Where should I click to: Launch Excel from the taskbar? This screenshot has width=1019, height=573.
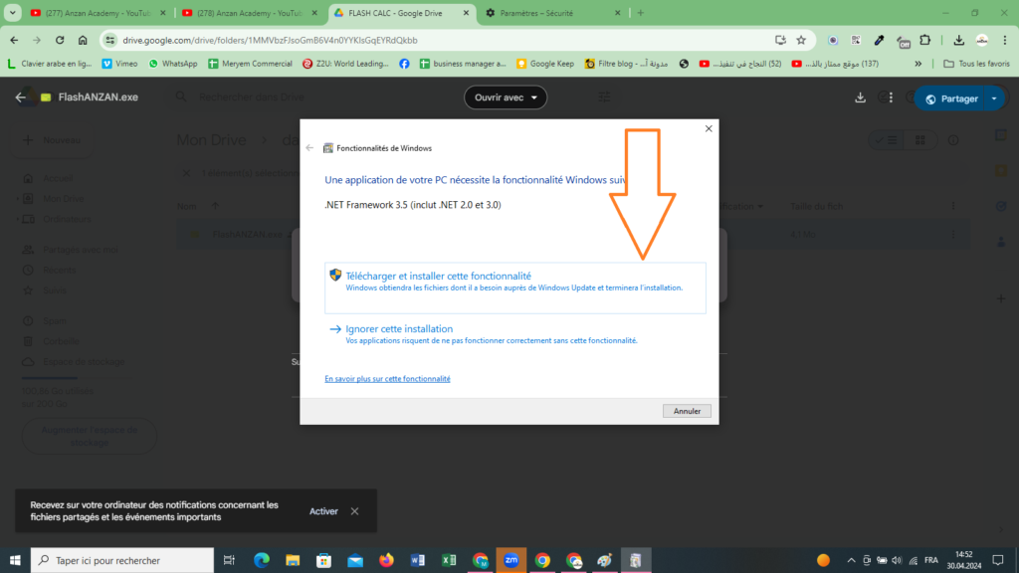coord(449,560)
